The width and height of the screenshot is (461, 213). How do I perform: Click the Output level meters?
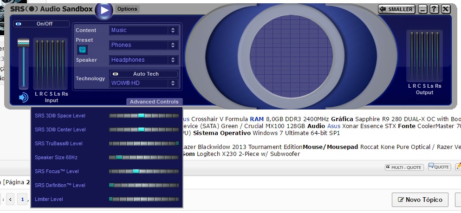(424, 56)
